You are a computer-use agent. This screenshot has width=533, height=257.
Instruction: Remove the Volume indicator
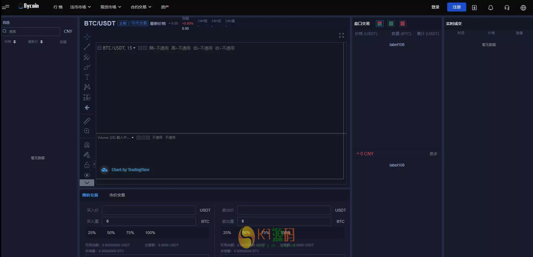[x=148, y=138]
